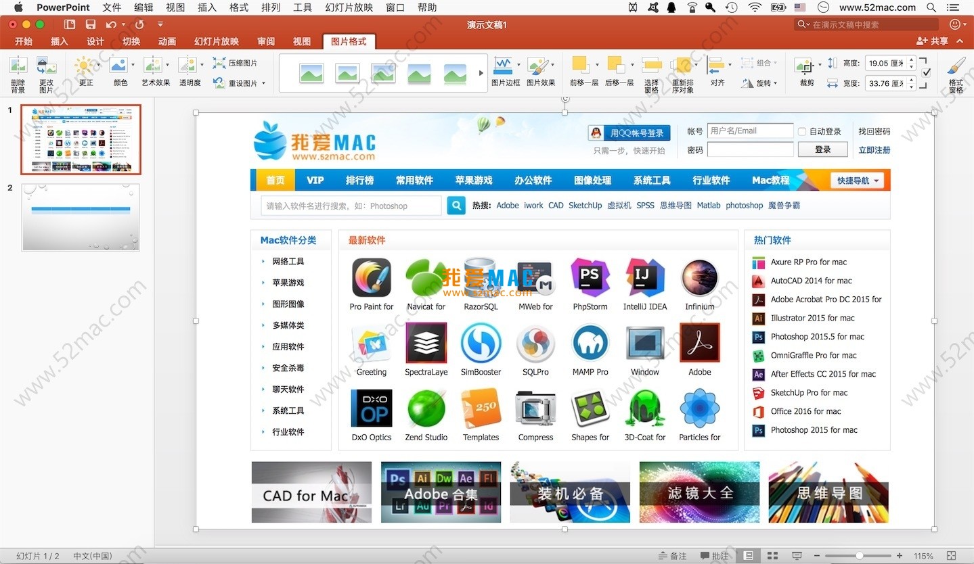Screen dimensions: 974x564
Task: Open dropdown arrow beside 裁剪
Action: tap(819, 65)
